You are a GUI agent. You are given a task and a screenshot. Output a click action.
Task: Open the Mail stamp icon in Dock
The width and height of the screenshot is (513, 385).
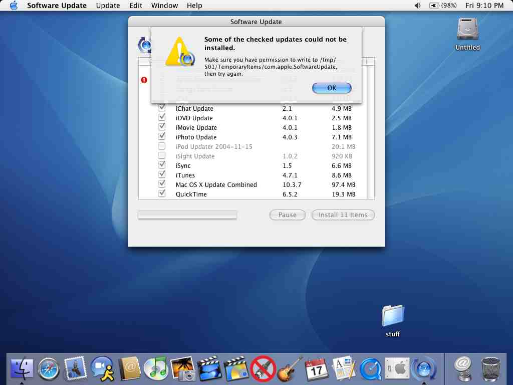tap(75, 369)
